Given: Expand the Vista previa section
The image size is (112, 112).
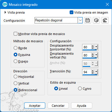Looking at the screenshot, I should [x=6, y=12].
